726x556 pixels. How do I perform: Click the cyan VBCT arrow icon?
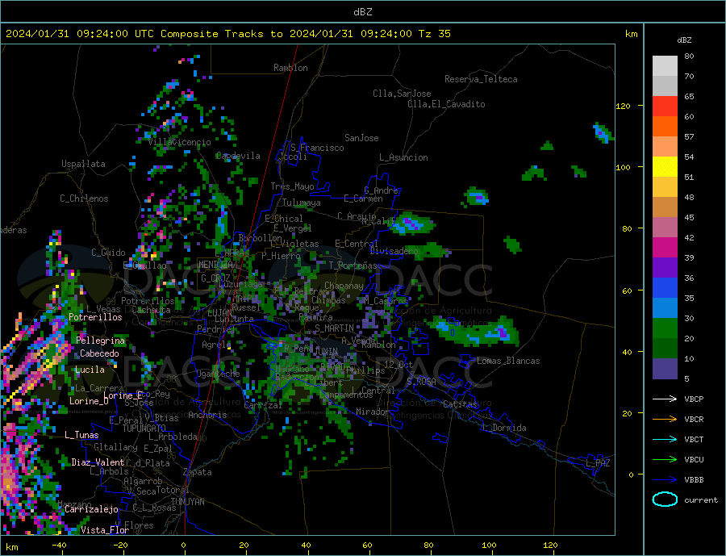pyautogui.click(x=665, y=439)
